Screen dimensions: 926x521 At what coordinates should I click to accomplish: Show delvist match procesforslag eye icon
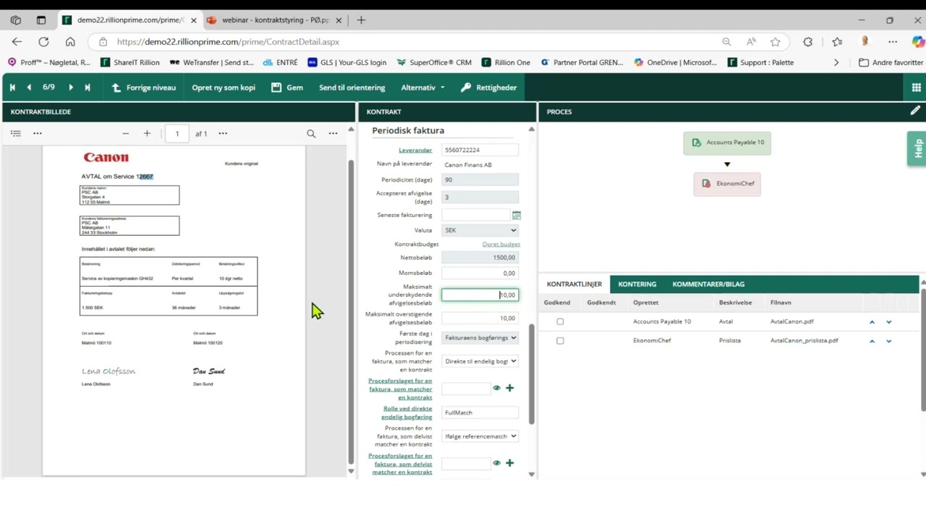tap(496, 463)
